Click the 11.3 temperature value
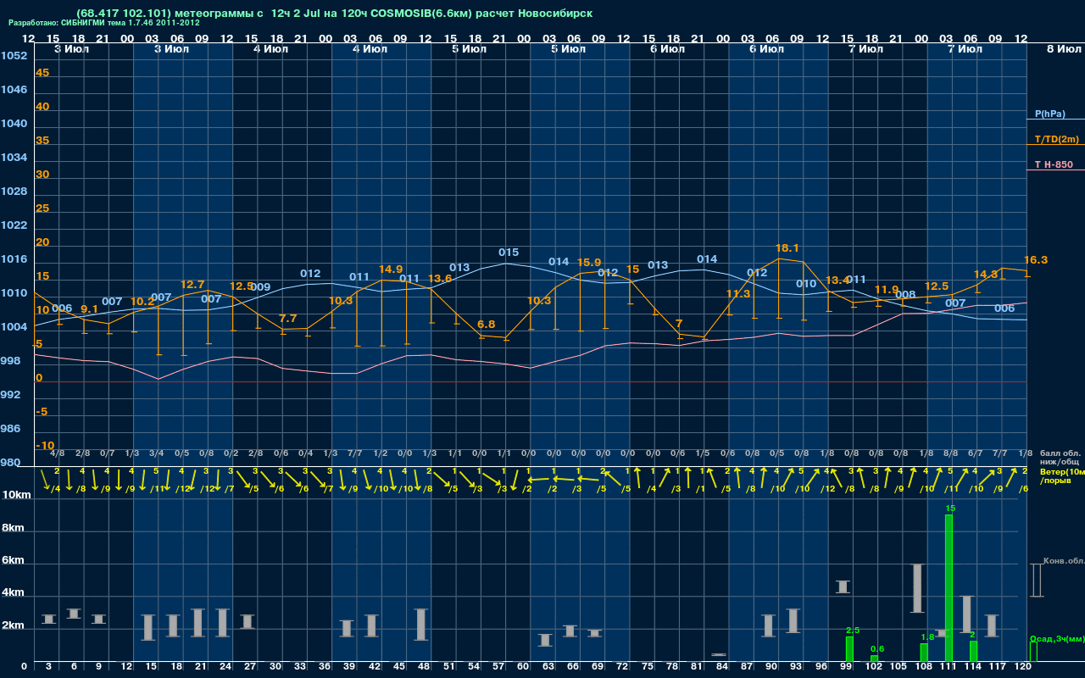Image resolution: width=1085 pixels, height=678 pixels. (738, 294)
